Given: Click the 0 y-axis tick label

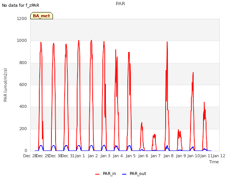Looking at the screenshot, I should 26,150.
